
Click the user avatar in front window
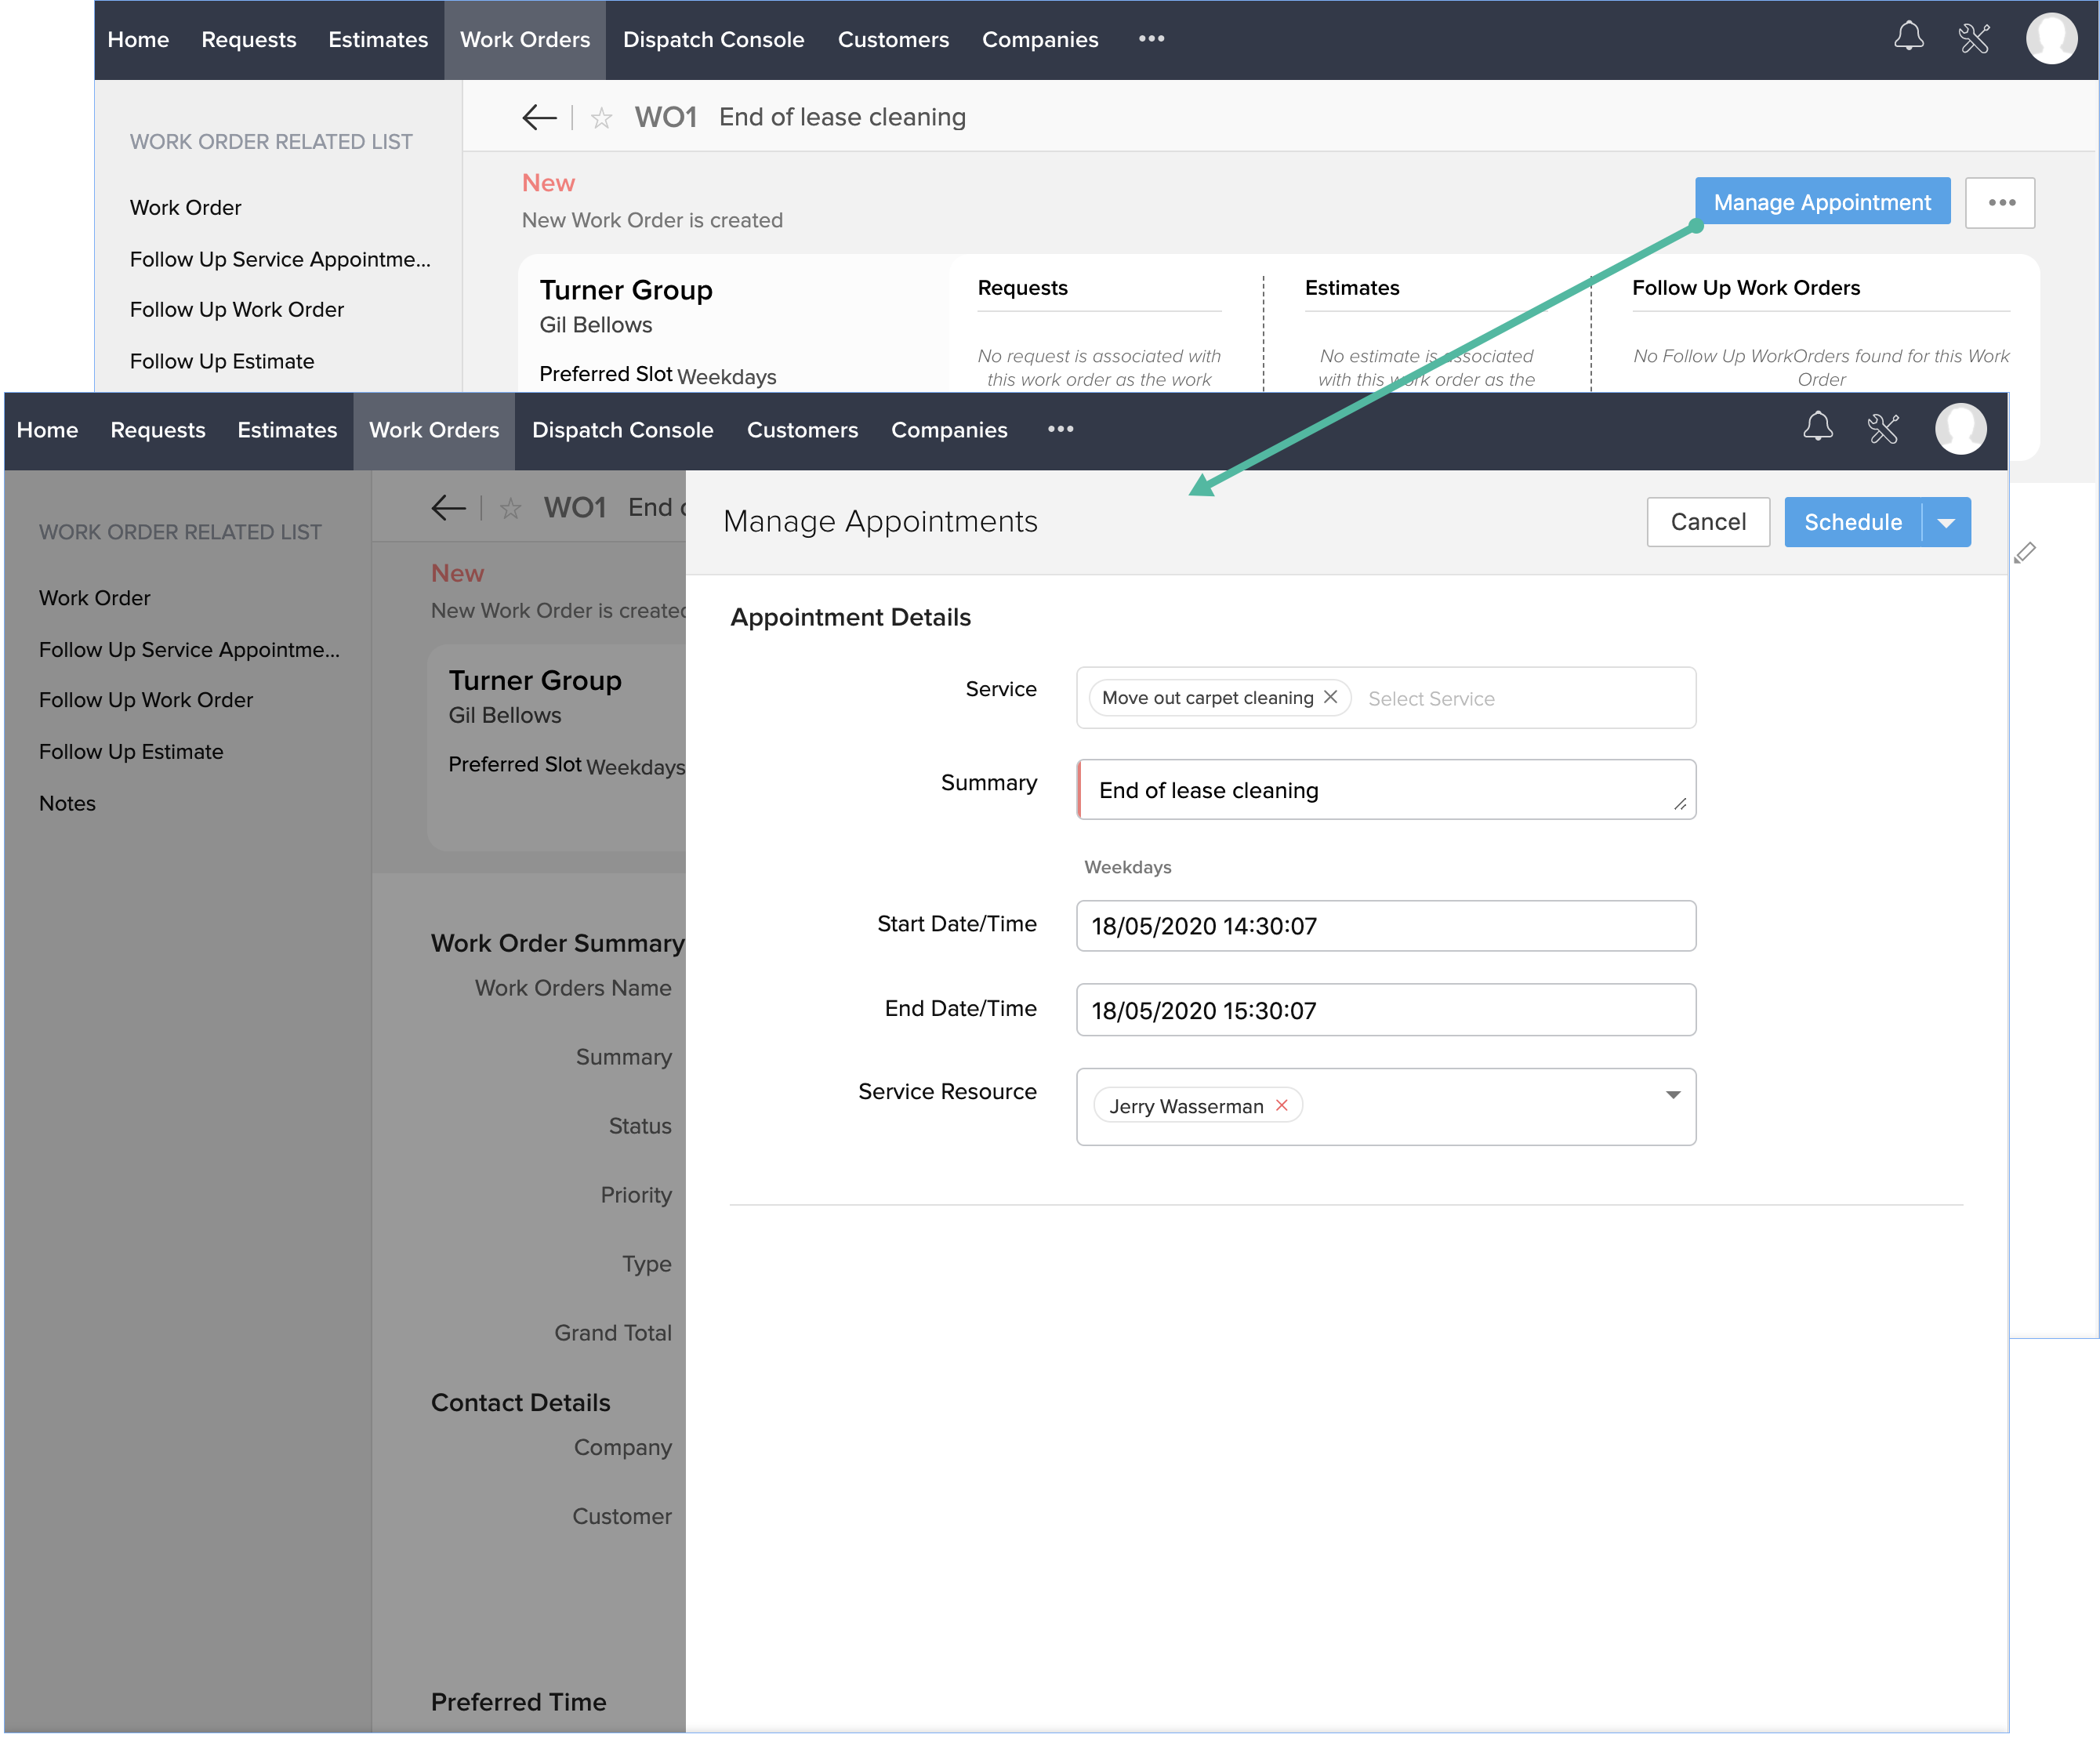1960,429
